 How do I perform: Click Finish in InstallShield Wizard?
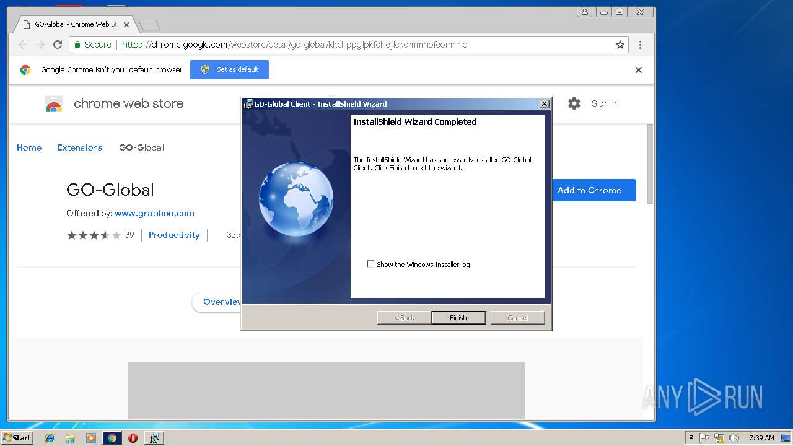[458, 318]
